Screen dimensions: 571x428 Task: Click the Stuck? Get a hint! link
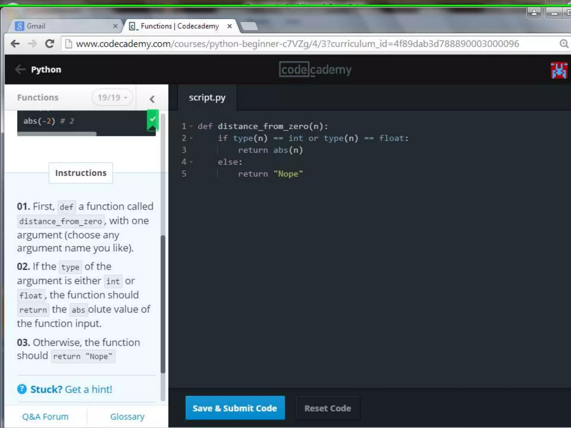tap(71, 389)
